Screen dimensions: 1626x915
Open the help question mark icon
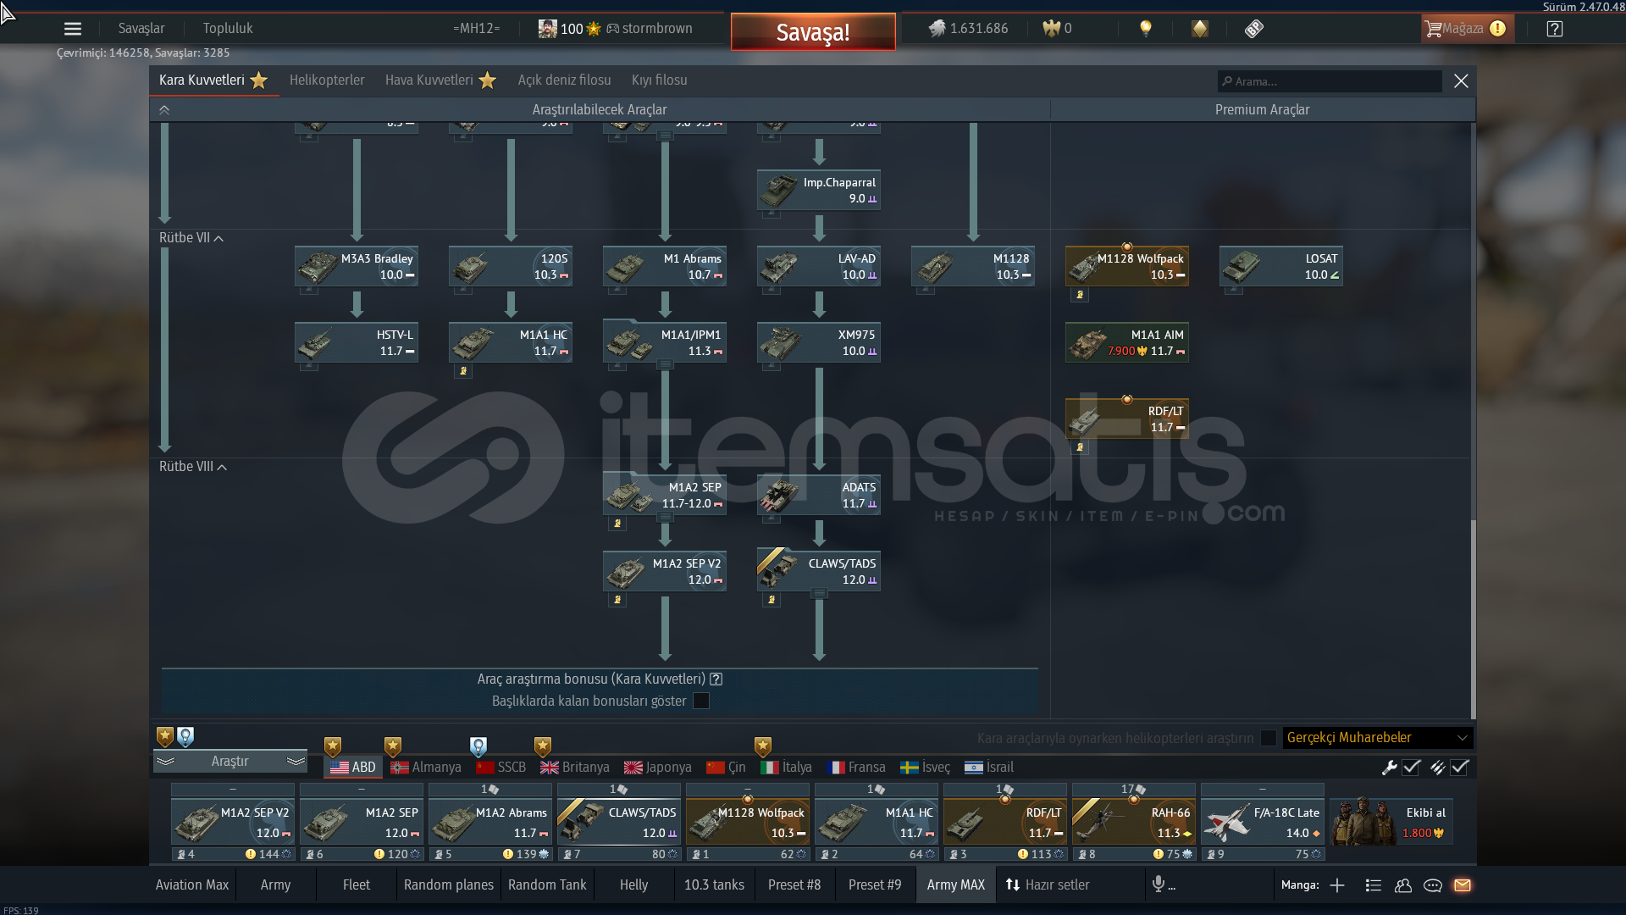[1555, 29]
